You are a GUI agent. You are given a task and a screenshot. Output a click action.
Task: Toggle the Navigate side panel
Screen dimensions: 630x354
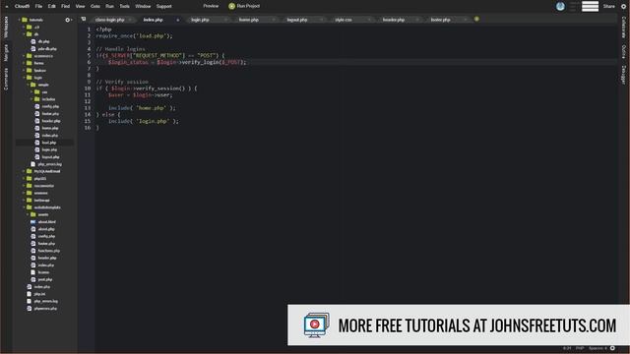pos(6,52)
